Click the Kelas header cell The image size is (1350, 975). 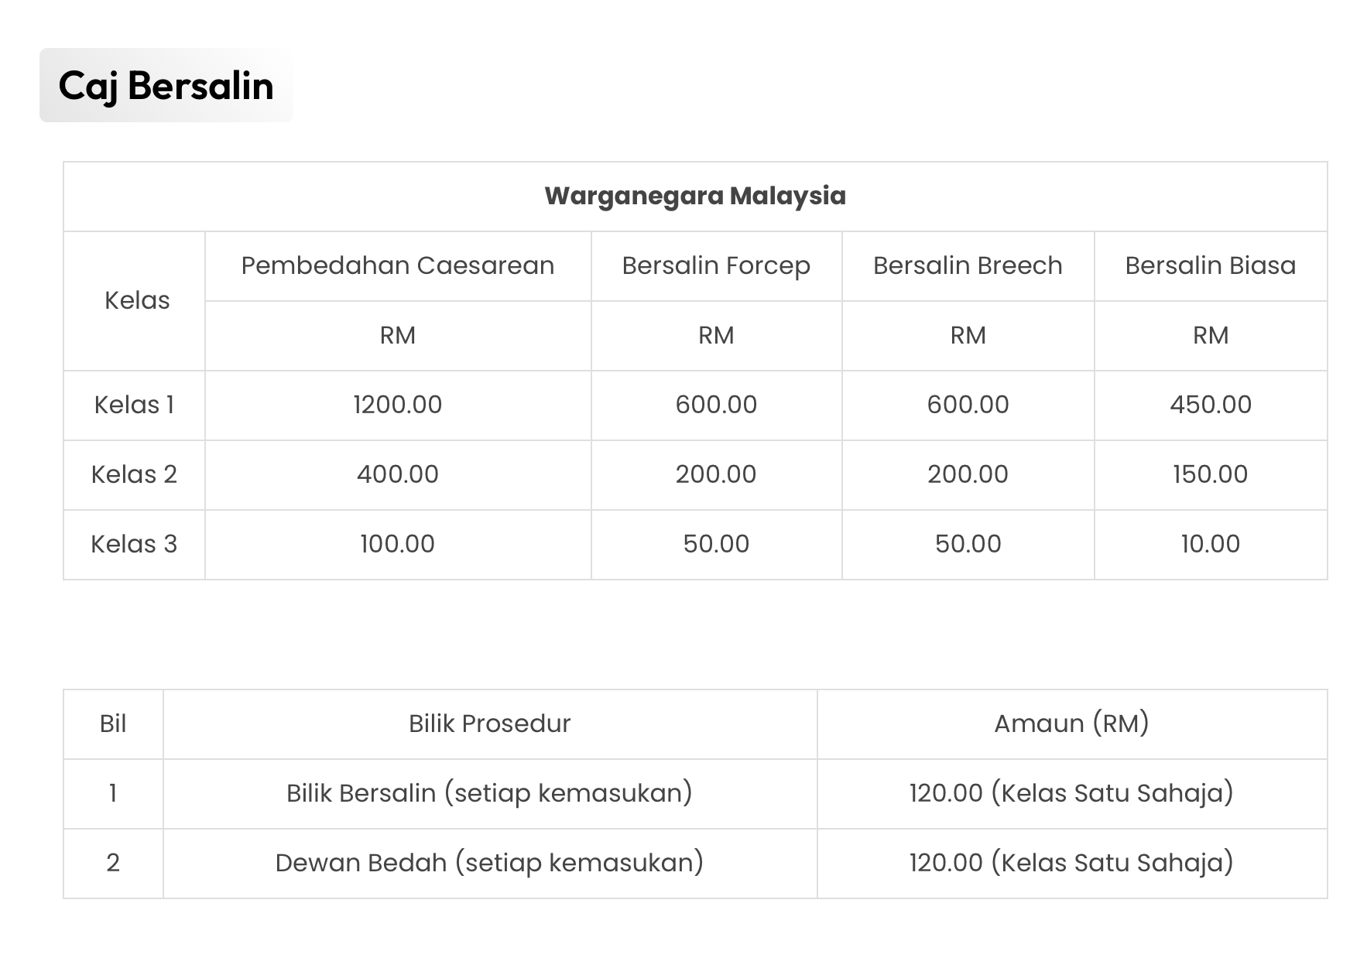(137, 300)
